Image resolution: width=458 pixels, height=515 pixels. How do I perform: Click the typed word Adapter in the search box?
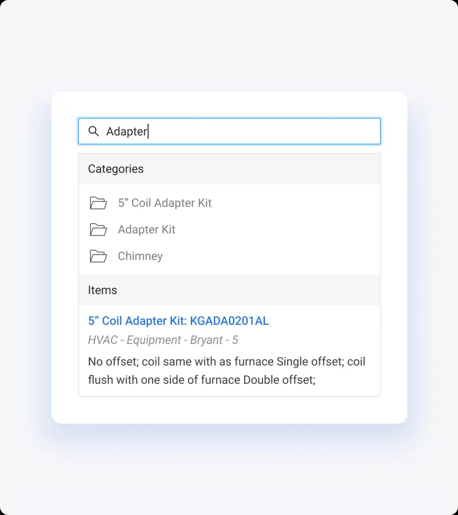[126, 132]
